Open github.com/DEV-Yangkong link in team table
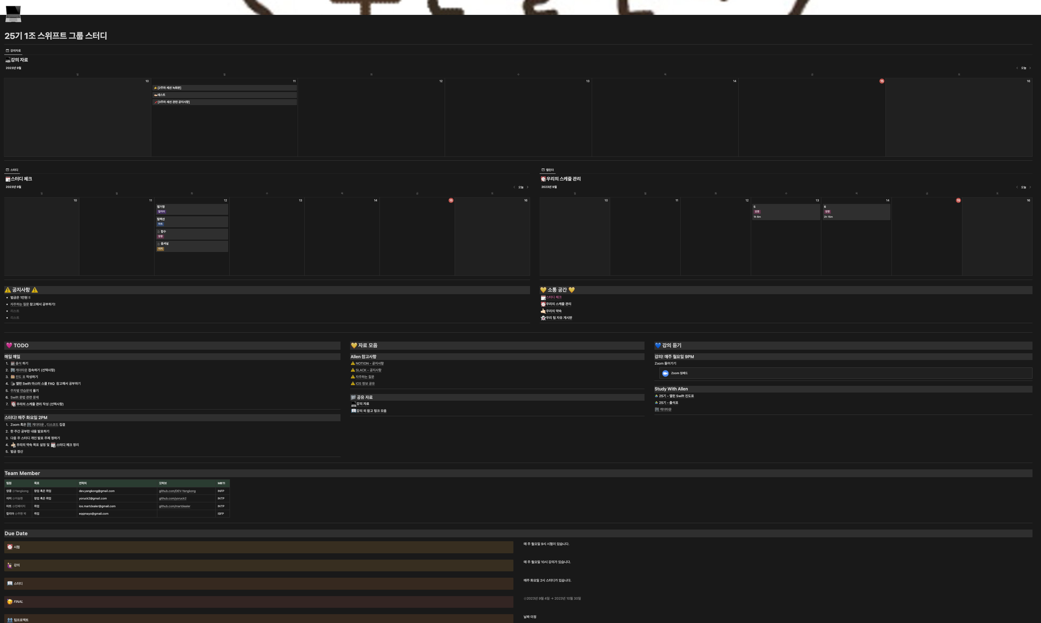1041x623 pixels. pyautogui.click(x=177, y=491)
